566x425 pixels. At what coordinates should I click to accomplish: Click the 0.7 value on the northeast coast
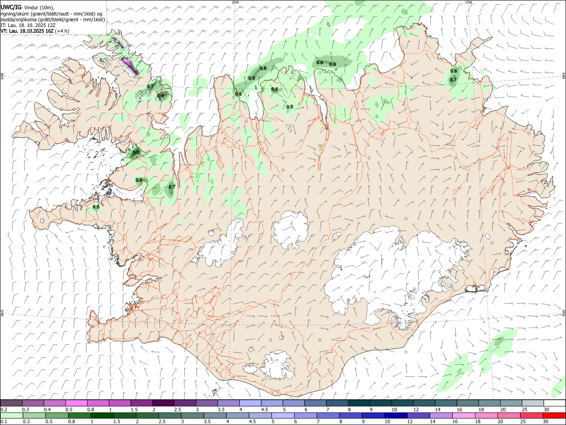click(453, 80)
